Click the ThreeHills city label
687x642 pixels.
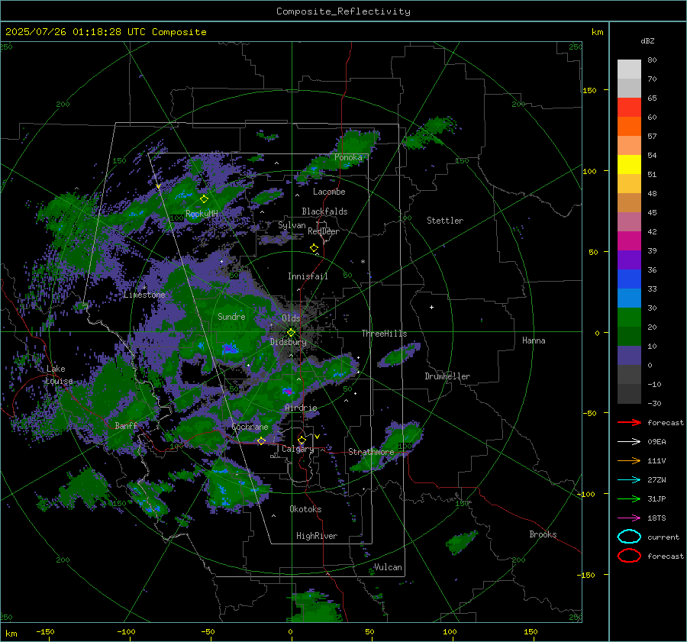tap(384, 334)
